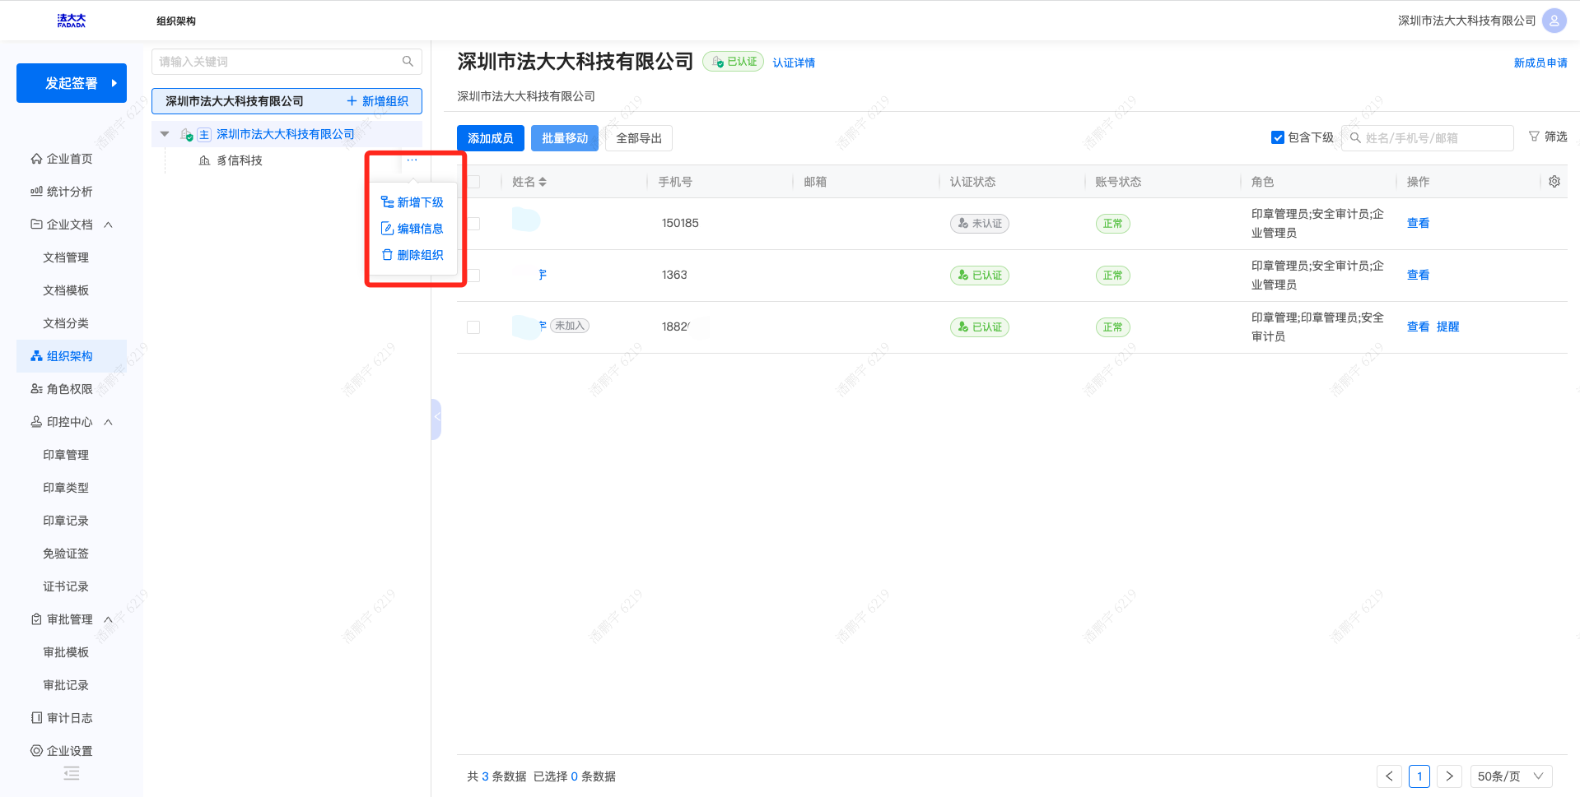The image size is (1580, 797).
Task: Choose 编辑信息 from the context menu
Action: (412, 229)
